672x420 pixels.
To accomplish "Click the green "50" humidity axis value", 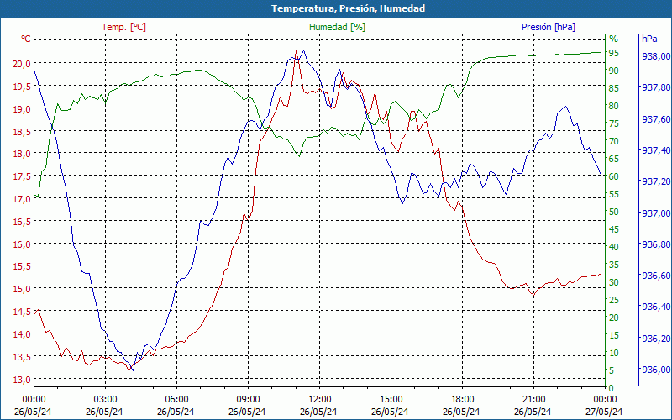I will coord(614,212).
